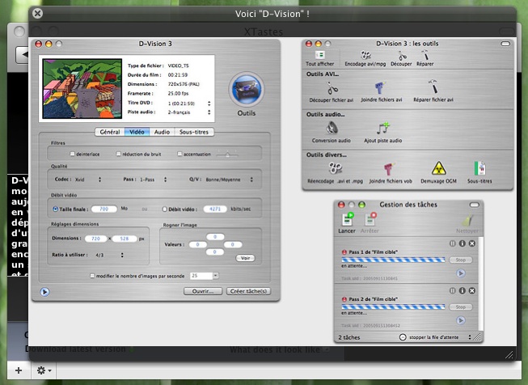Viewport: 528px width, 385px height.
Task: Click Pass 2 progress bar
Action: [x=393, y=307]
